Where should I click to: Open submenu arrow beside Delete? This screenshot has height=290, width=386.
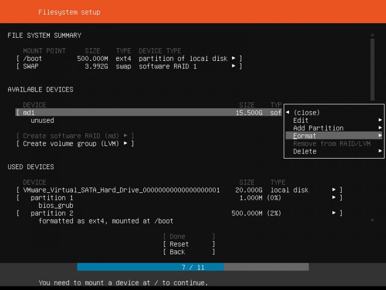(x=380, y=151)
